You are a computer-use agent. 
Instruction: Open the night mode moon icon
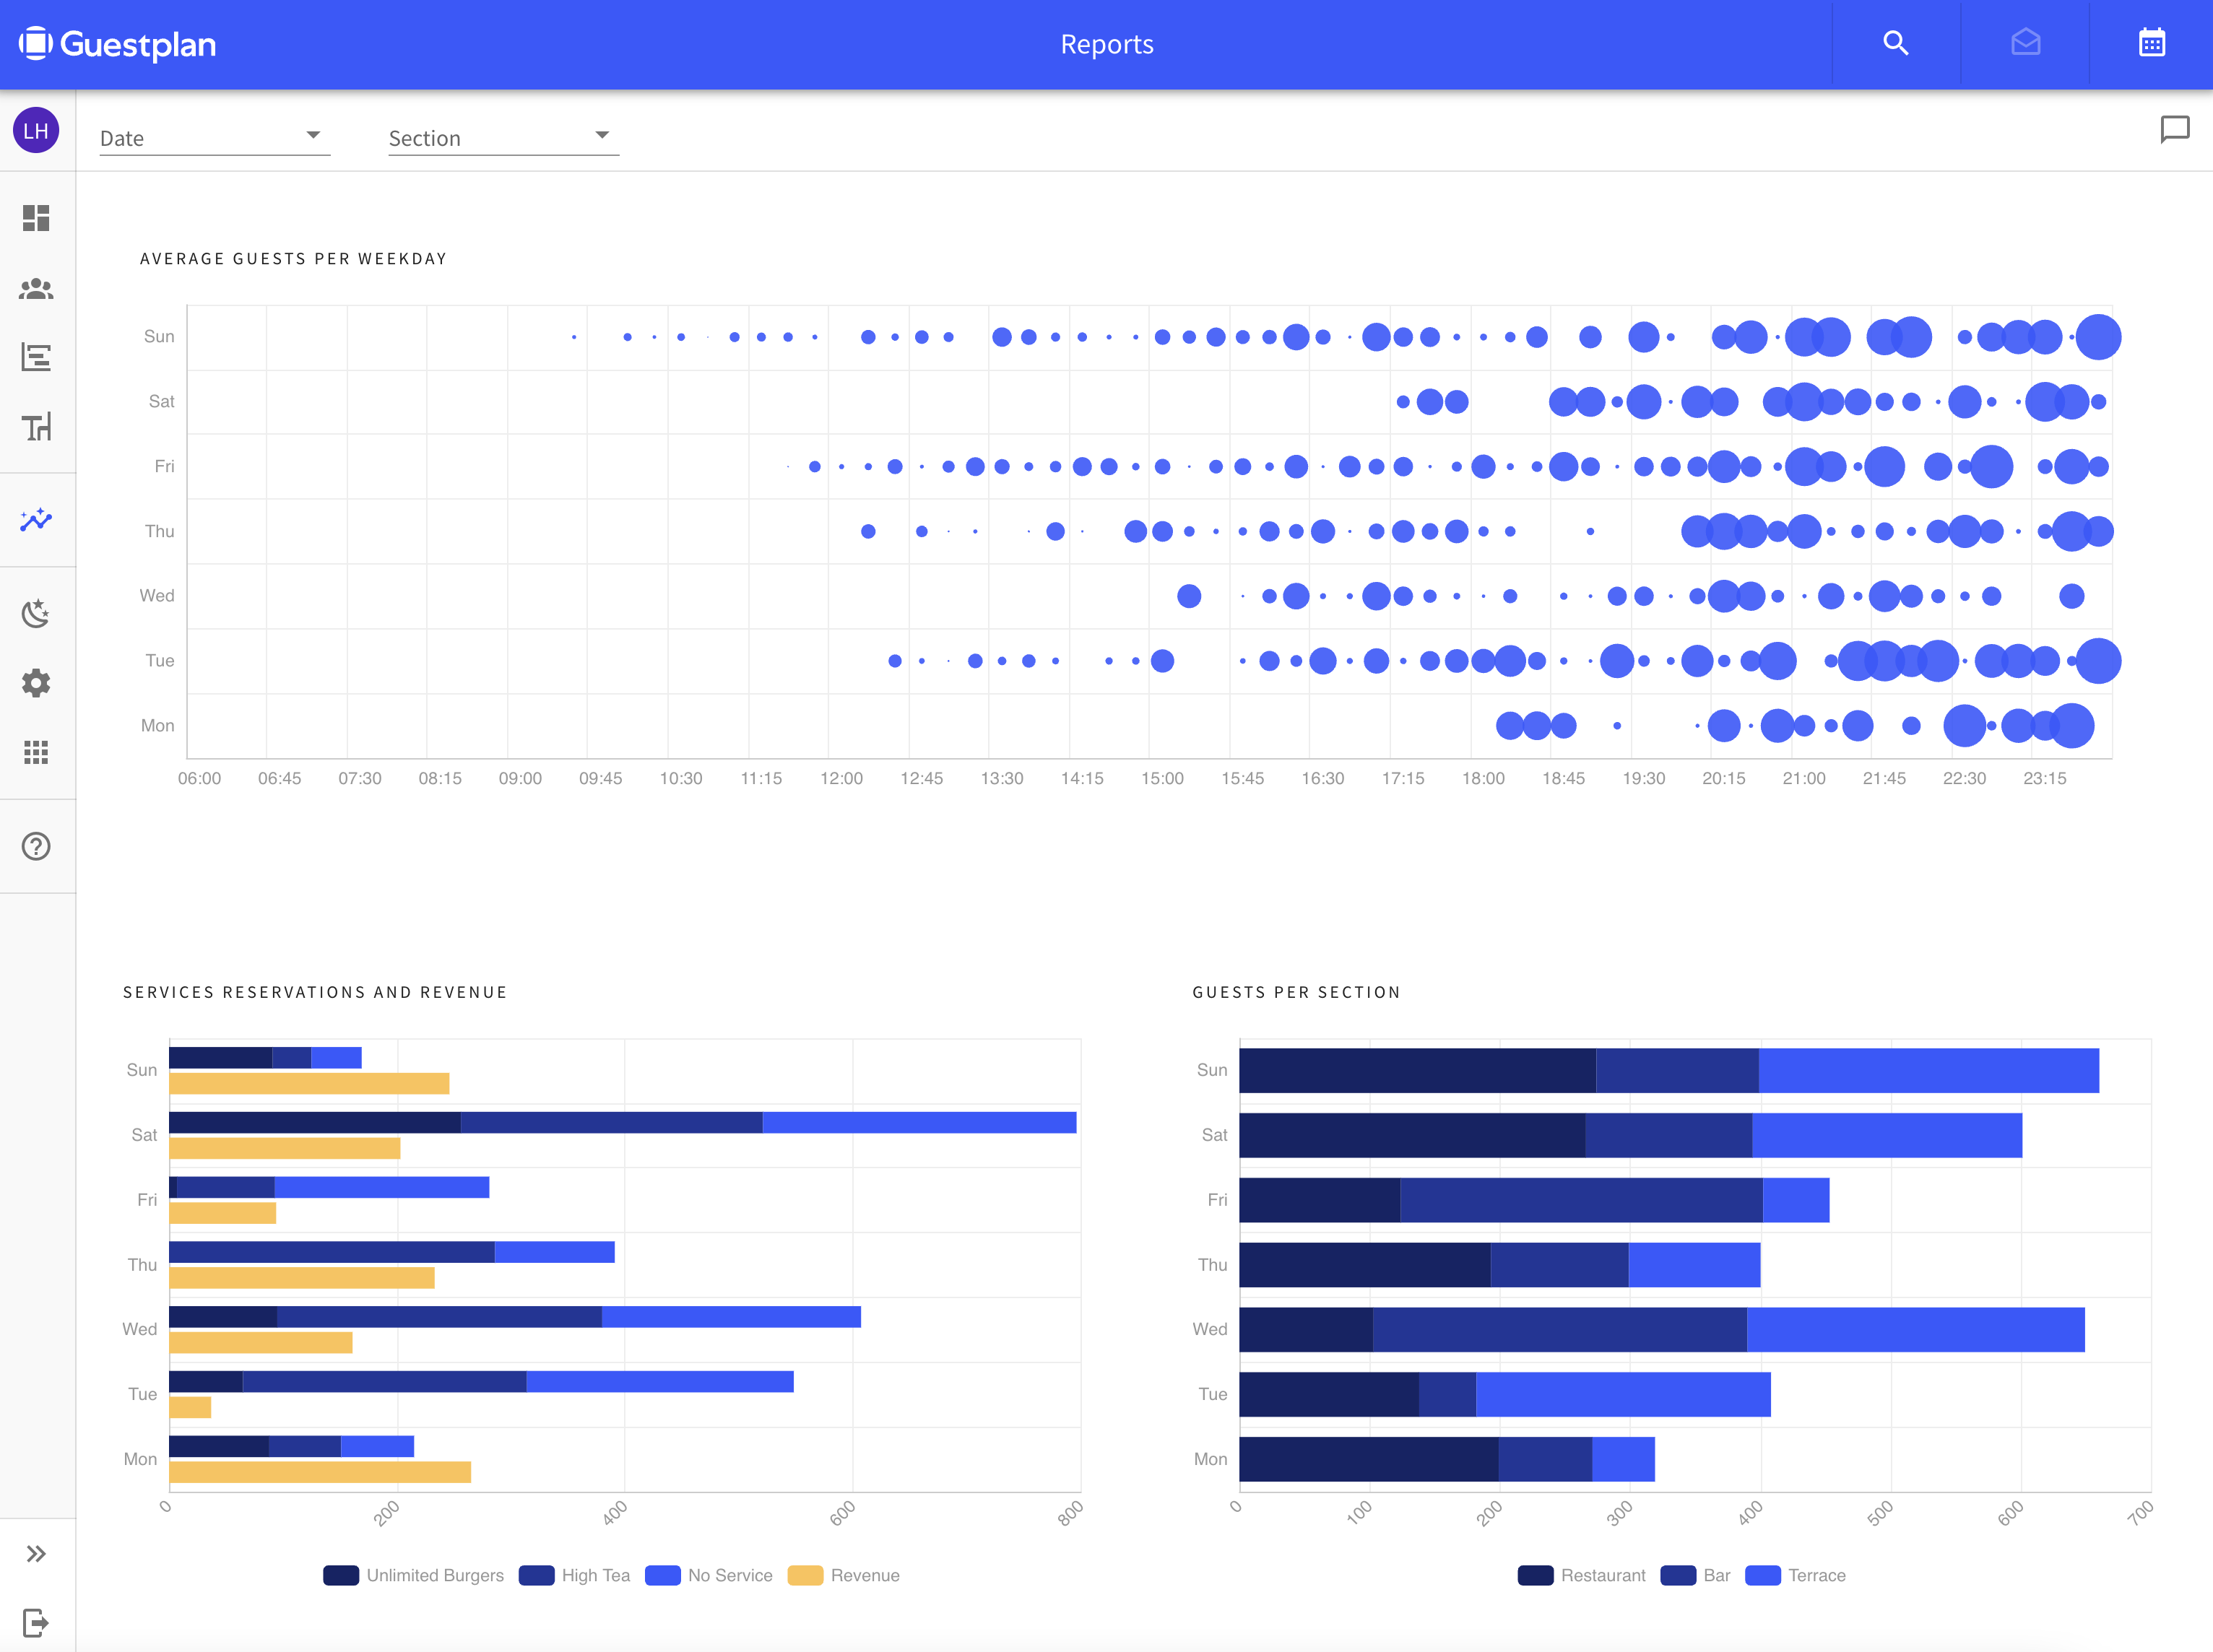[36, 613]
